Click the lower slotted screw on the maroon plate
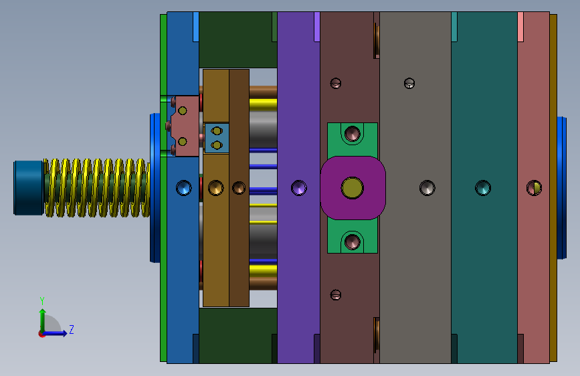The height and width of the screenshot is (376, 580). click(336, 295)
